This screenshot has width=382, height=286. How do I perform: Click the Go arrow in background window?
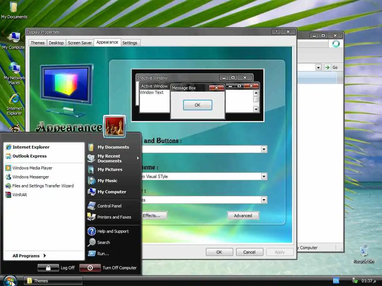[x=328, y=67]
